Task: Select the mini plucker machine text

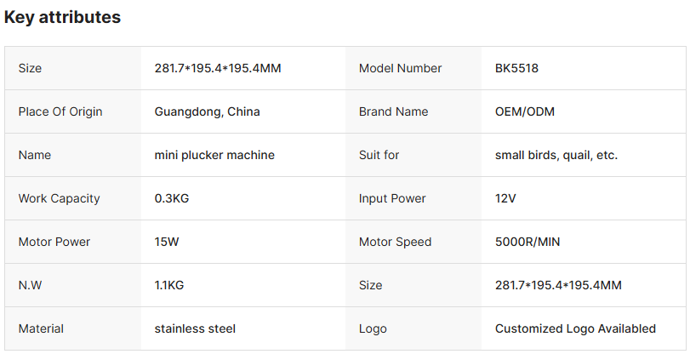Action: pos(214,155)
